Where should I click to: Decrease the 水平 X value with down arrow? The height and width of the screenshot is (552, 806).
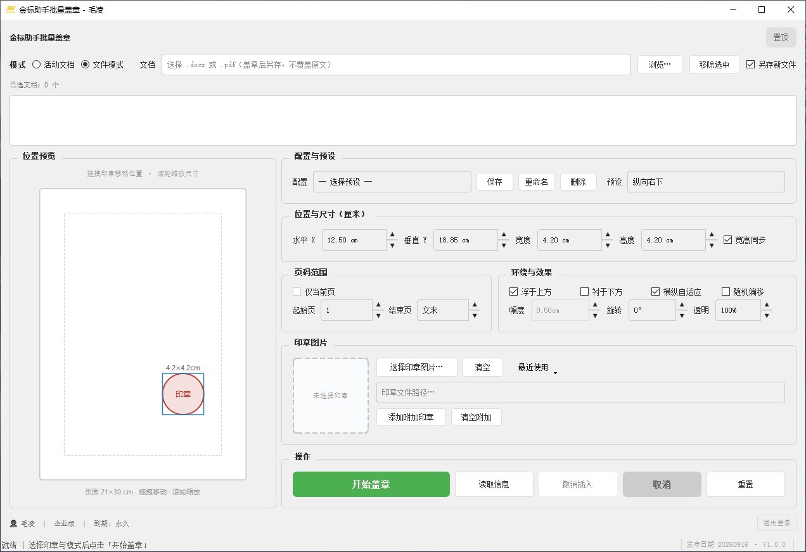(392, 245)
